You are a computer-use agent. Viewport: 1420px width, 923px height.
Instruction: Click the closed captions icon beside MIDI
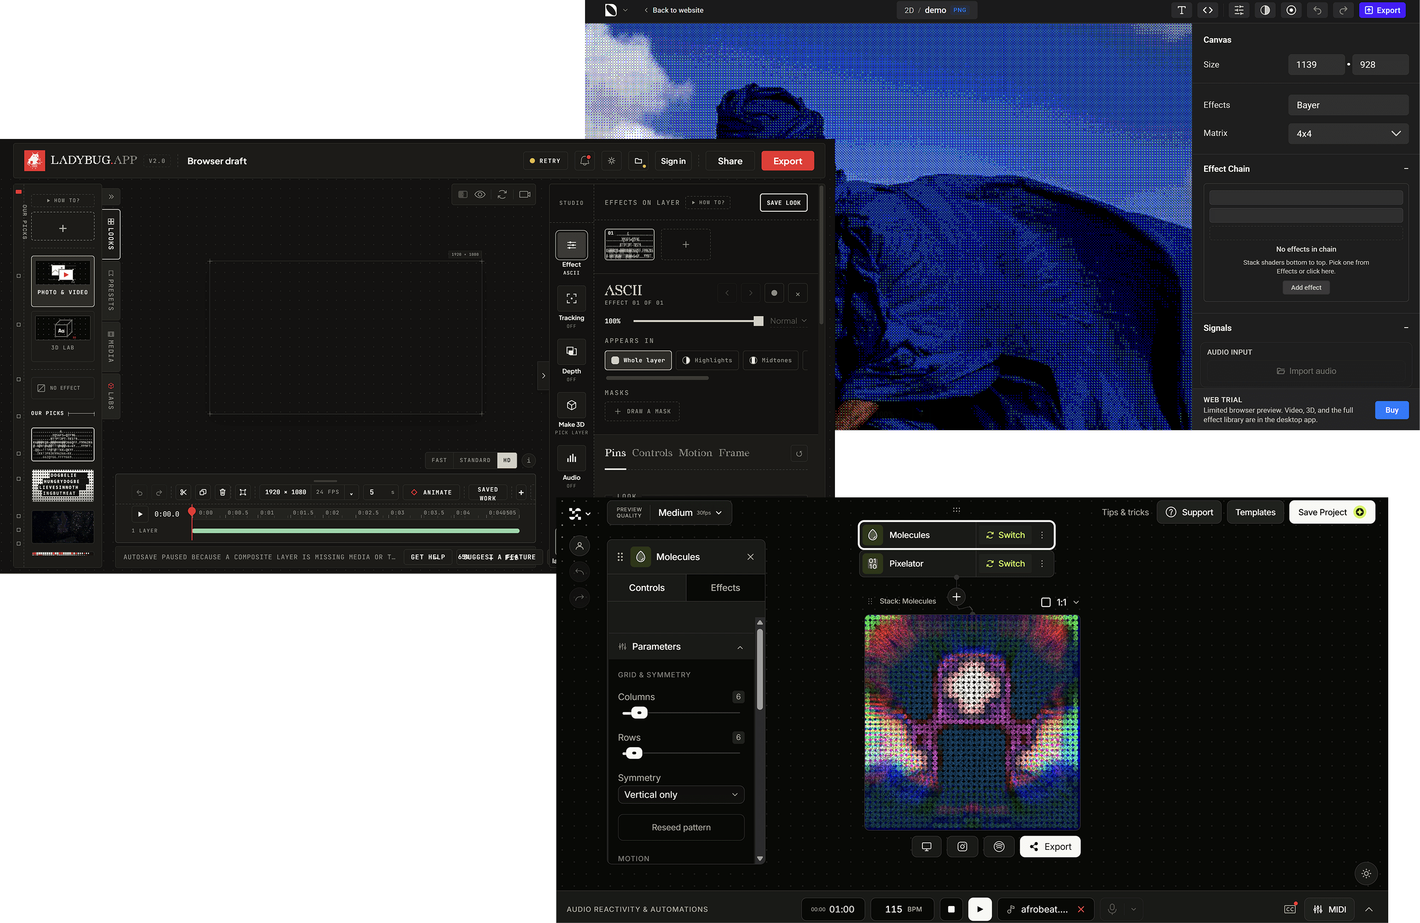pyautogui.click(x=1290, y=909)
